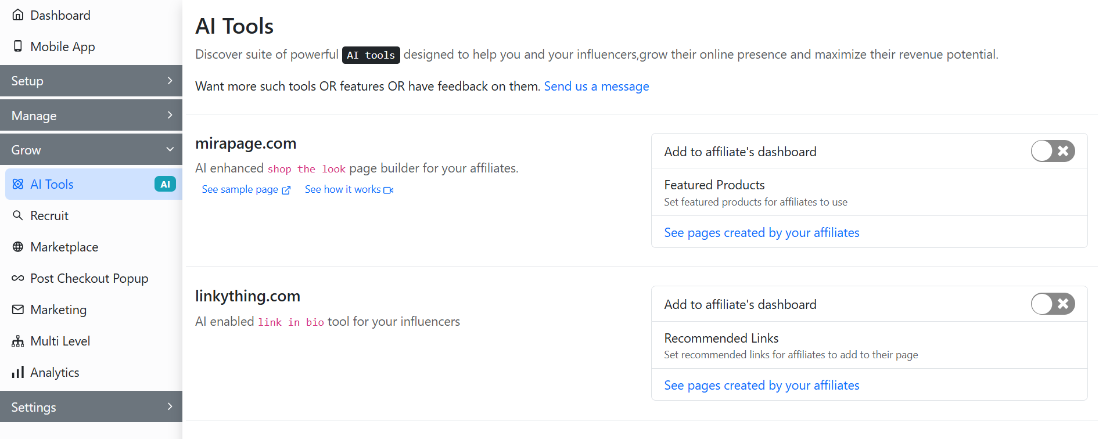Screen dimensions: 1099x439
Task: Click the Dashboard home icon
Action: pos(18,15)
